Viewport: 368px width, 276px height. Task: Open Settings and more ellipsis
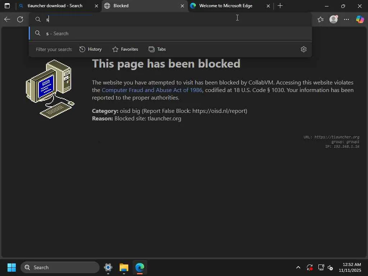point(346,19)
